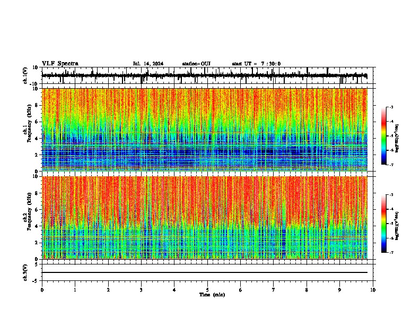Image resolution: width=420 pixels, height=325 pixels.
Task: Click the "8" kHz tick on ch.2 spectrogram
Action: (x=37, y=193)
